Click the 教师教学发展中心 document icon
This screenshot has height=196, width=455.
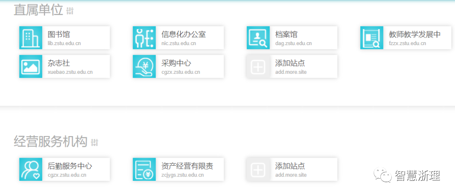[x=372, y=38]
